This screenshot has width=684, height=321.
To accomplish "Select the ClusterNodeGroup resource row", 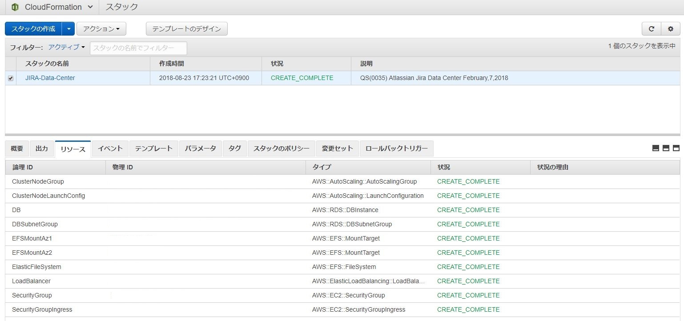I will click(x=342, y=181).
